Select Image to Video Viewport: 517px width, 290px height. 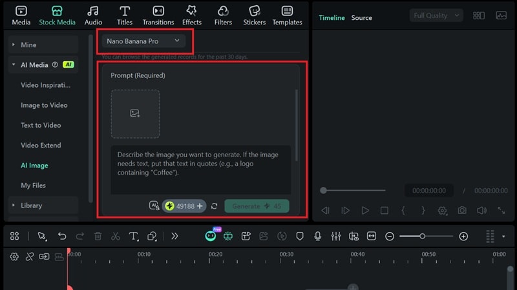click(x=44, y=105)
